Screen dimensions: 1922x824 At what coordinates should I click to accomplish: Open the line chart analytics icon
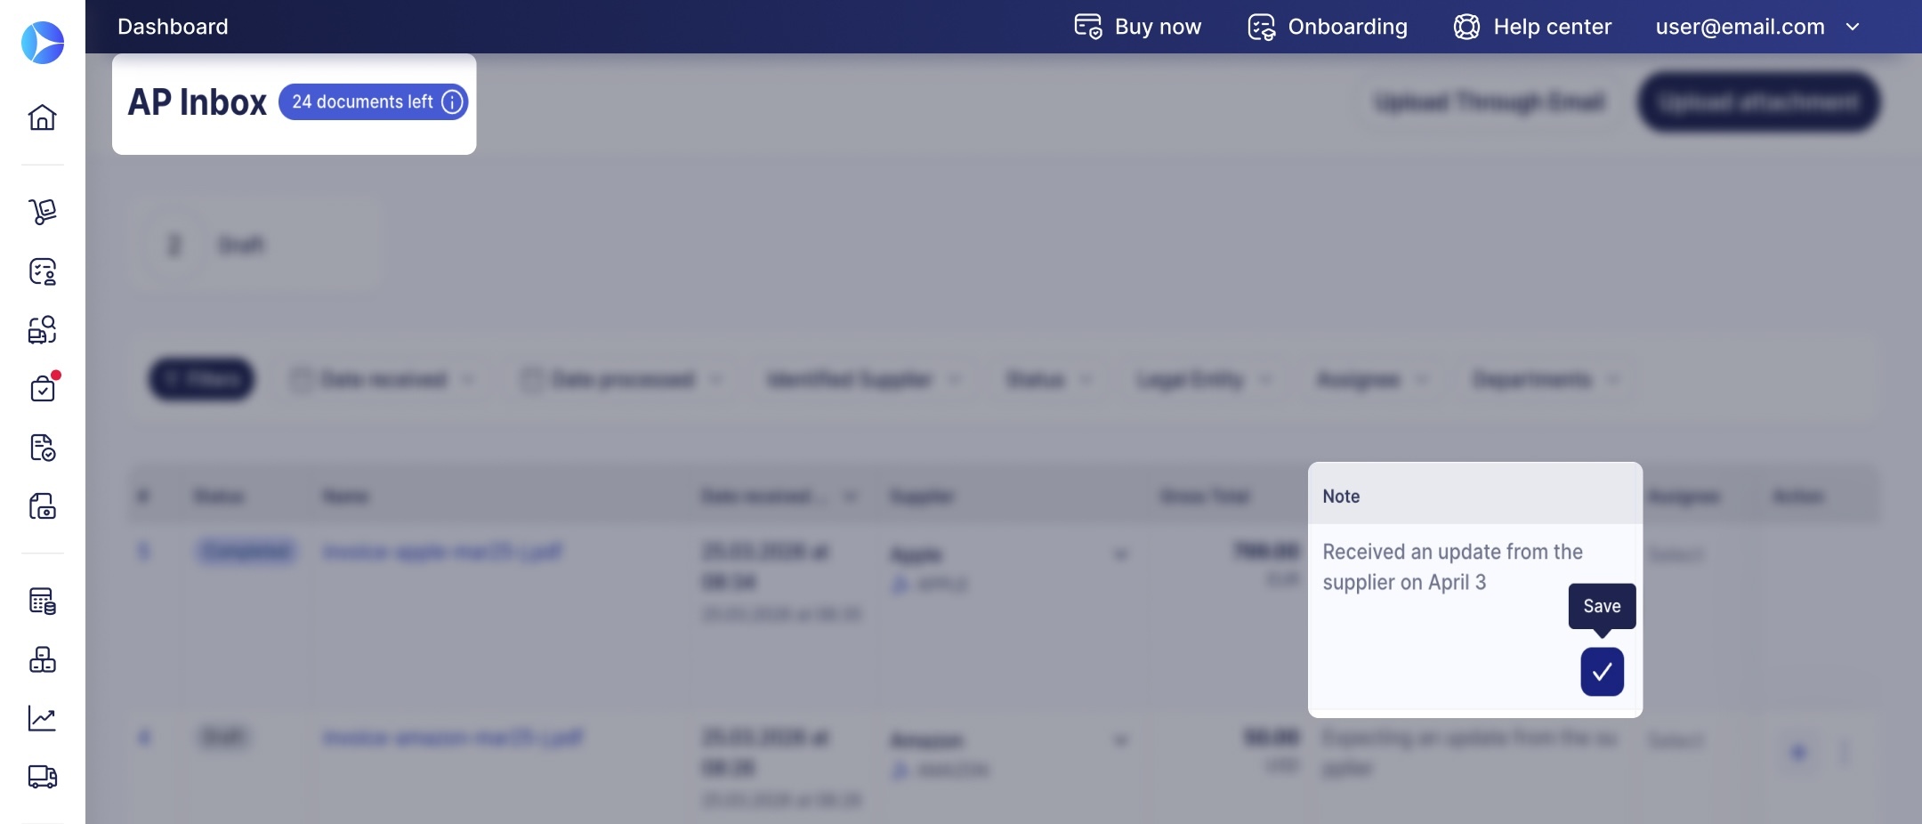pos(43,718)
